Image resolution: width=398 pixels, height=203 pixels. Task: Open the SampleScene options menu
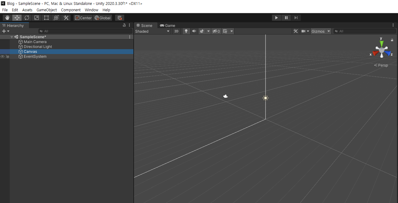point(130,37)
